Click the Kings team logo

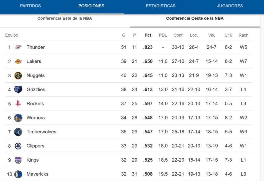pos(18,160)
